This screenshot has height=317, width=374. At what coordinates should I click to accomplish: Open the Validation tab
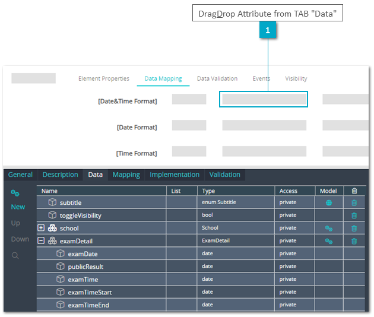[x=224, y=175]
